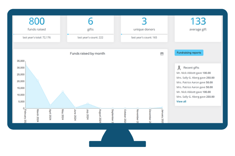Select the 6 gifts count
Viewport: 235px width, 156px height.
[x=90, y=21]
